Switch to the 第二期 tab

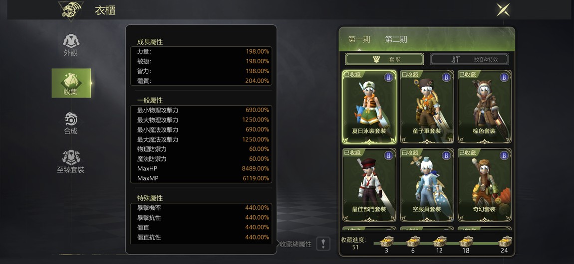click(396, 39)
